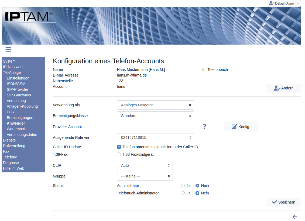Image resolution: width=305 pixels, height=221 pixels.
Task: Expand the Berechtigungsklasse dropdown
Action: coord(155,116)
